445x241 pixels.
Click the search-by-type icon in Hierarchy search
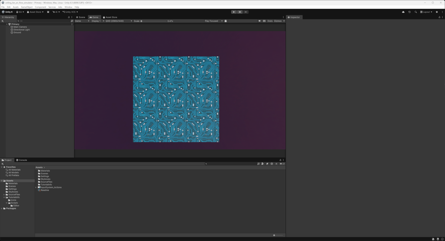[x=72, y=21]
